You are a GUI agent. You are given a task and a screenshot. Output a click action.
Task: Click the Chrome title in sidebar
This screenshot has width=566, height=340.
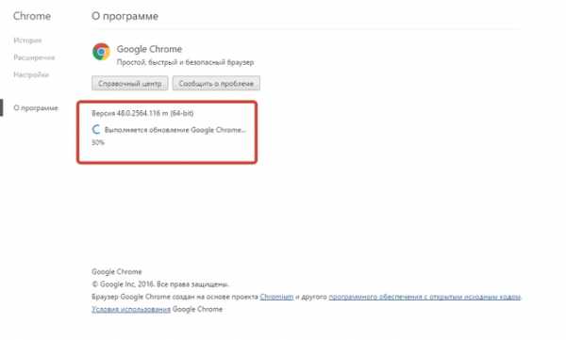(32, 16)
